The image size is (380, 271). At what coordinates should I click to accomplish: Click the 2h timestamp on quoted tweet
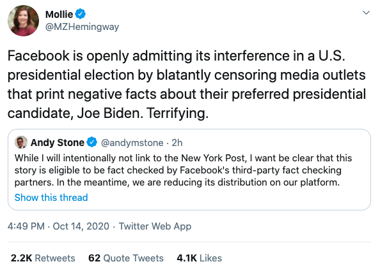(x=177, y=143)
